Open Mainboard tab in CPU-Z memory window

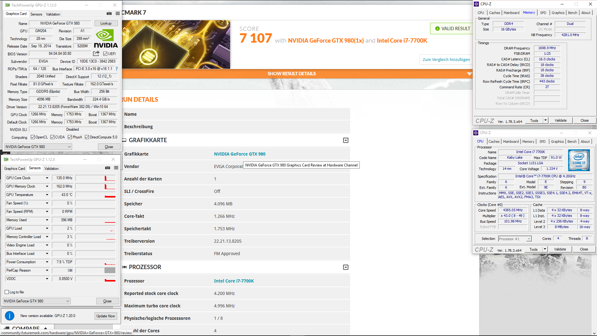coord(511,13)
